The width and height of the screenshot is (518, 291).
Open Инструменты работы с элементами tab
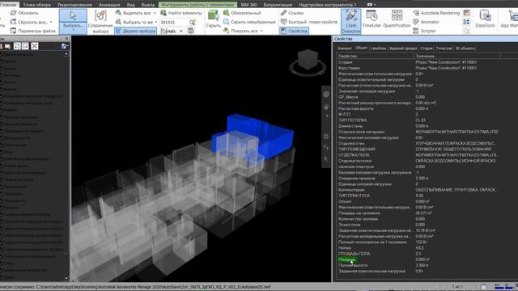click(x=197, y=5)
